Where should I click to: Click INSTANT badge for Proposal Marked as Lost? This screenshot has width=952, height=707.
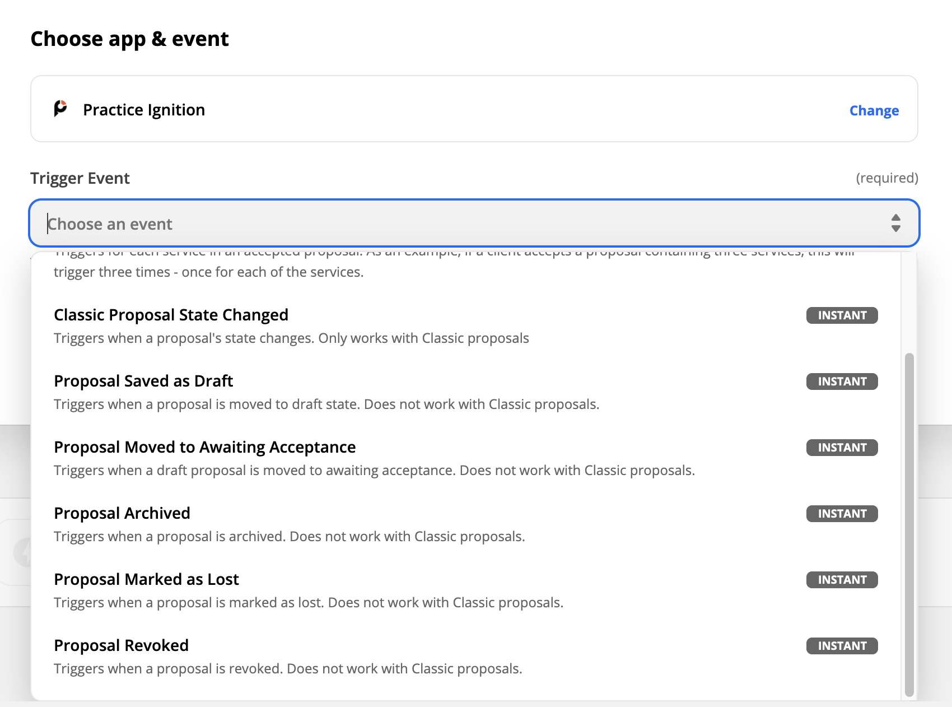[x=842, y=580]
